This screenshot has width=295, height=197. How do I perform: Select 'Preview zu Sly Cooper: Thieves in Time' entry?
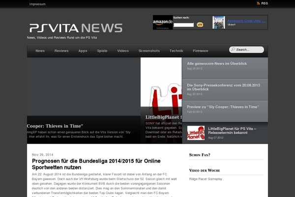225,111
